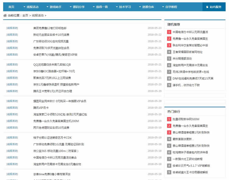
Task: Click 主页 link in breadcrumb
Action: (25, 15)
